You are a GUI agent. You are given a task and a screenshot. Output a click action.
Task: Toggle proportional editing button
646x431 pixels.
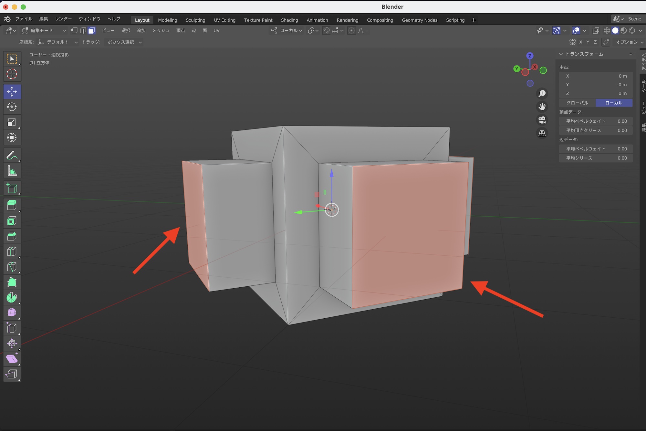pyautogui.click(x=351, y=30)
